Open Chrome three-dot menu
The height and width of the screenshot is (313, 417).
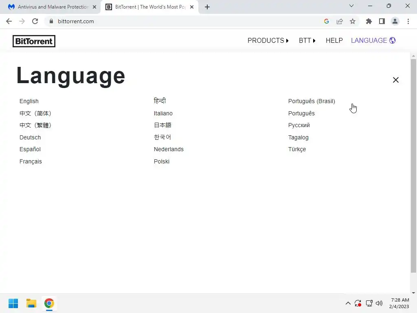point(408,21)
